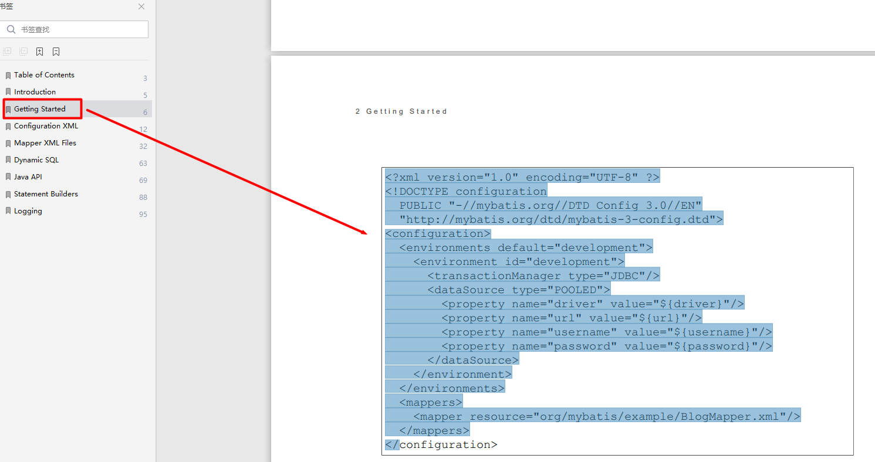Image resolution: width=875 pixels, height=462 pixels.
Task: Click the '</dataSource>' closing tag line
Action: coord(473,360)
